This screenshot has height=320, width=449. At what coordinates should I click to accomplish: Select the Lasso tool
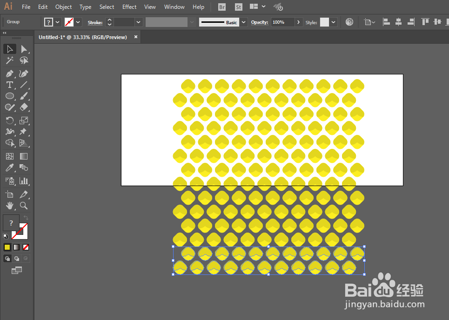point(24,60)
